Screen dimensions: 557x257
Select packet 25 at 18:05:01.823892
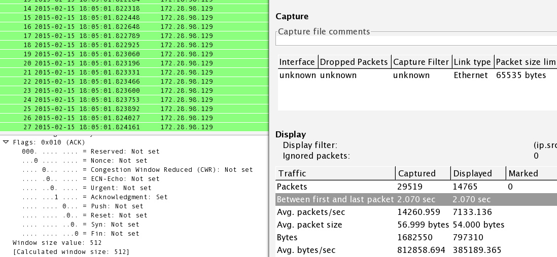point(134,108)
